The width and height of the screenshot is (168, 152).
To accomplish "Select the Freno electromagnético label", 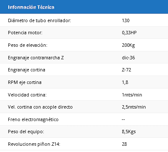I will pos(33,119).
